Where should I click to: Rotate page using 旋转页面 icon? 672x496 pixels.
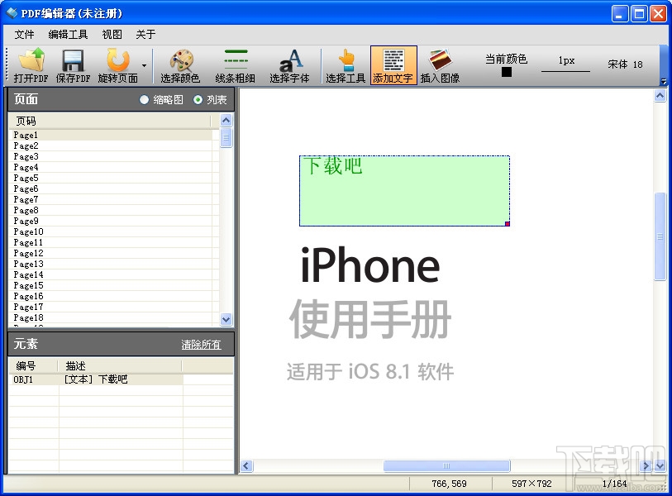pyautogui.click(x=117, y=65)
